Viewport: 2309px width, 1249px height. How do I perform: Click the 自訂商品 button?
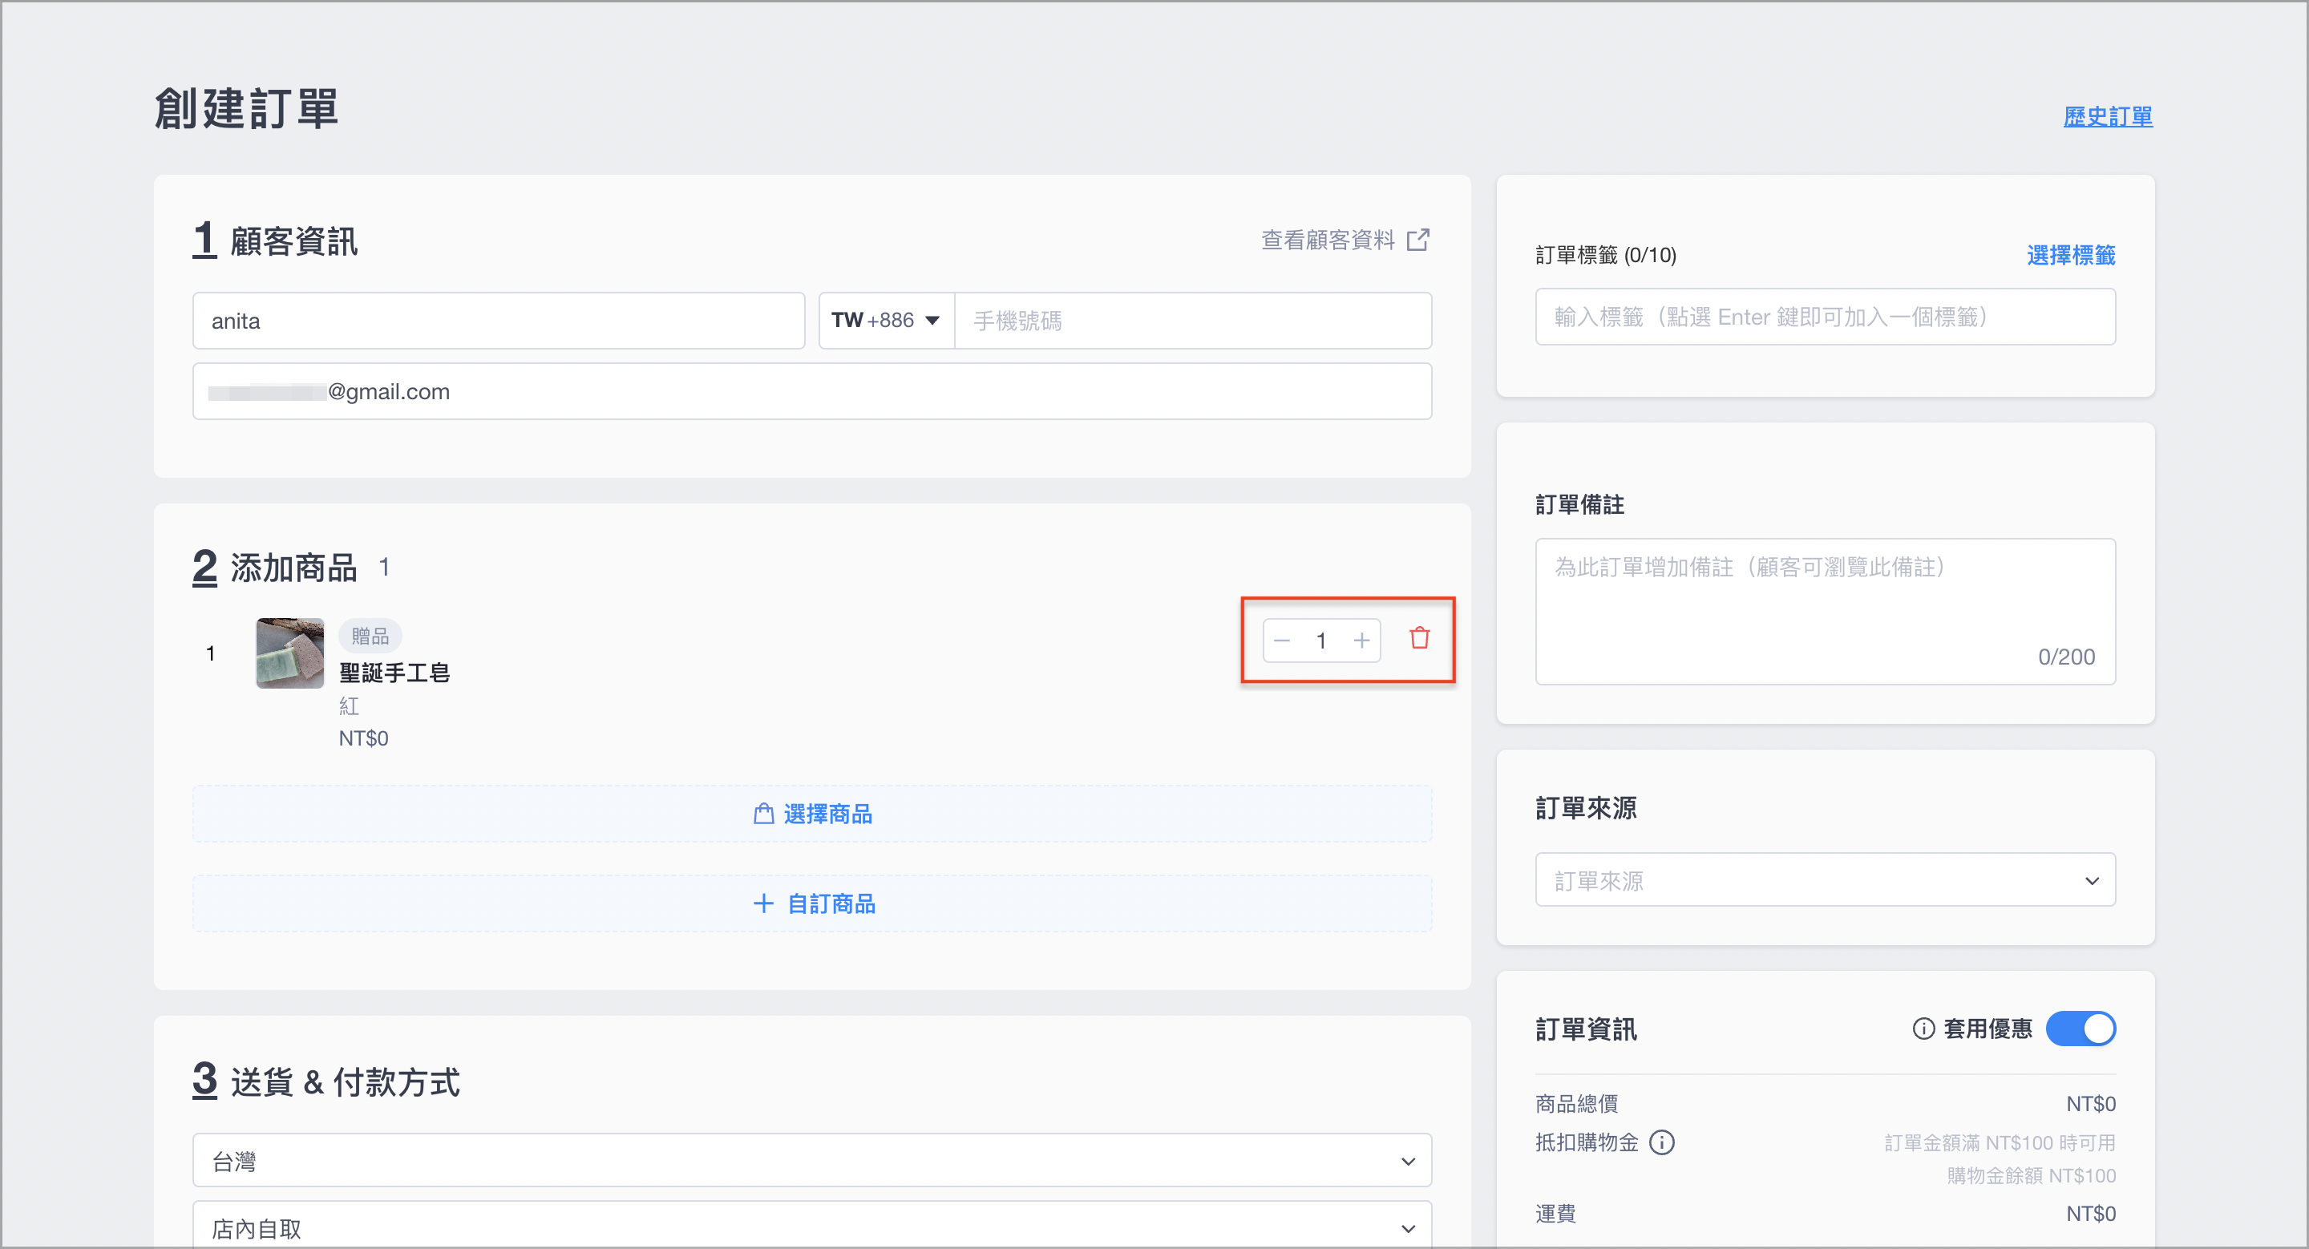click(812, 903)
